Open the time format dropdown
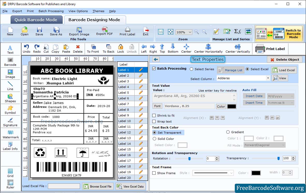306x193 pixels. (292, 103)
